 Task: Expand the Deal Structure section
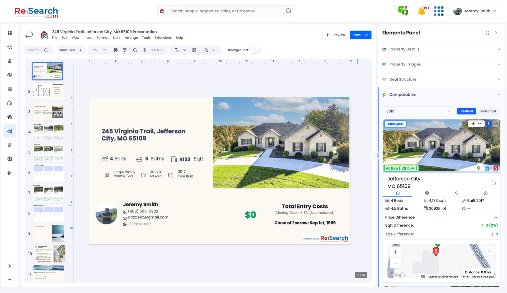click(x=441, y=79)
